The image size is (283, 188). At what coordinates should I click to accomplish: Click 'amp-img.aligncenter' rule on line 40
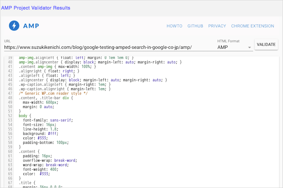(100, 62)
